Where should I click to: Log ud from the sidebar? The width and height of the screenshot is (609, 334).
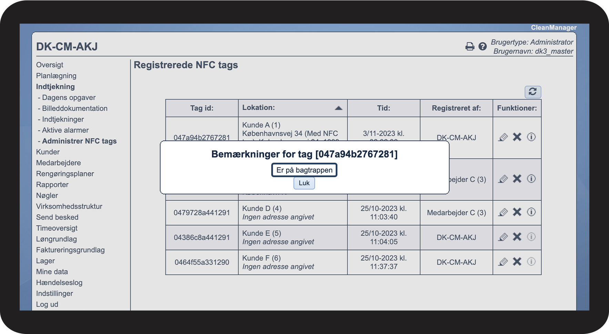point(47,304)
